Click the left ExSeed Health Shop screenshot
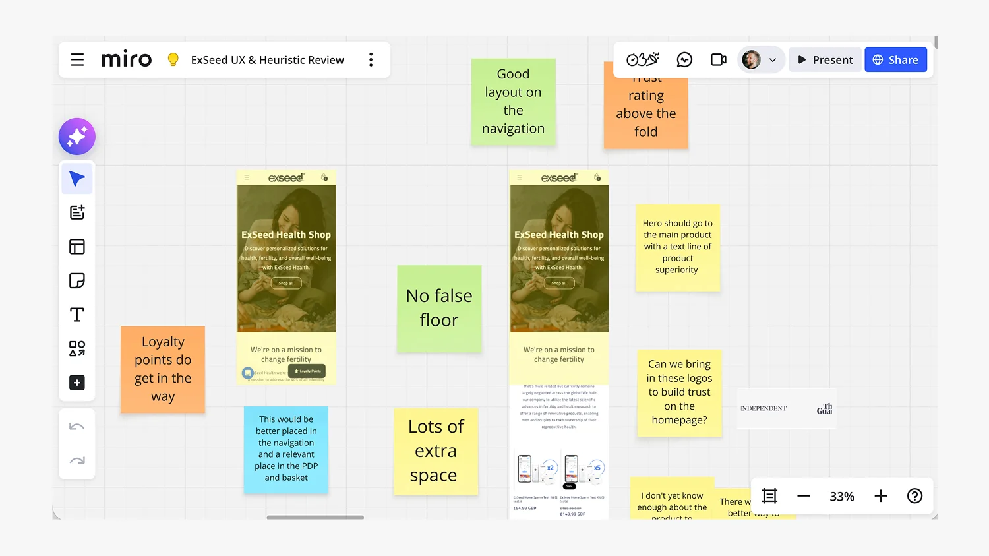This screenshot has height=556, width=989. coord(286,278)
